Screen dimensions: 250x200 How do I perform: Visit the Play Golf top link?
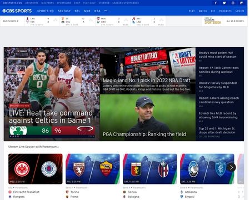pos(89,3)
